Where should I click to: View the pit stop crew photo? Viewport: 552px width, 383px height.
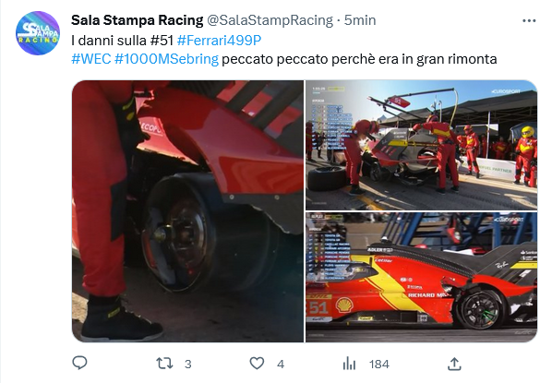422,145
